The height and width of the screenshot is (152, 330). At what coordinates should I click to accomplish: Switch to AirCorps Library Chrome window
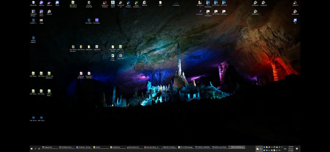(x=152, y=147)
